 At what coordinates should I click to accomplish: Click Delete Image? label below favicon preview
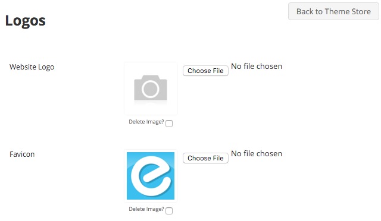tap(146, 209)
